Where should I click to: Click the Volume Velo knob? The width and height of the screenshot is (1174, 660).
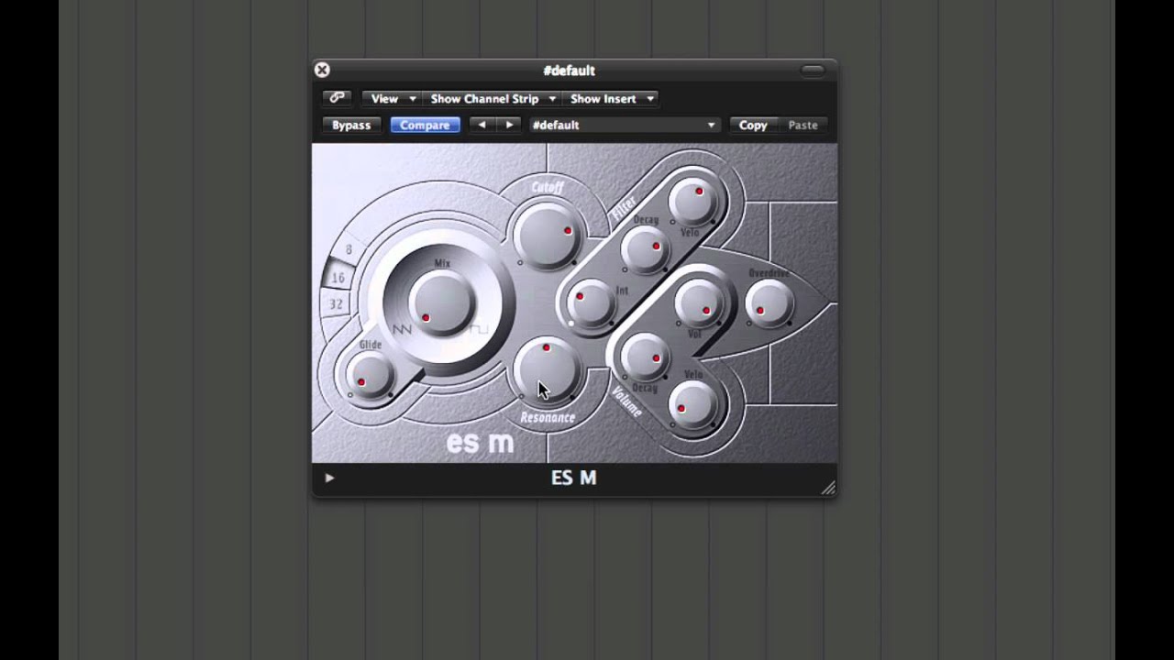[x=694, y=404]
